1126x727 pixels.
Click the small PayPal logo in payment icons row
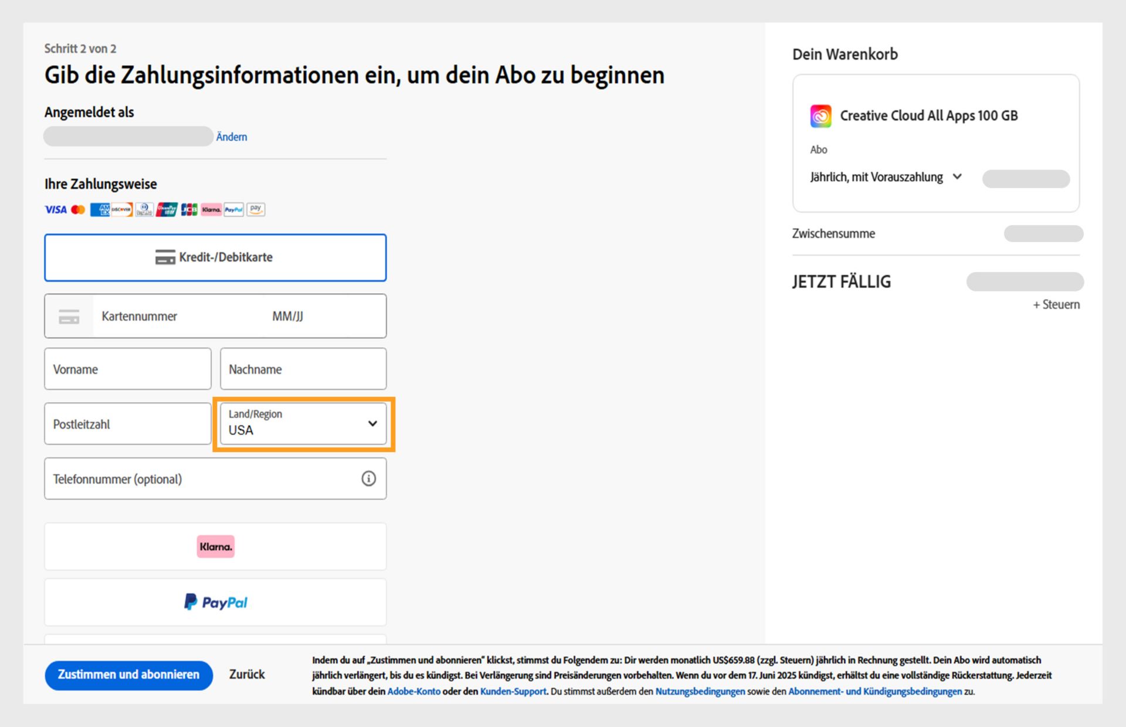(x=233, y=209)
